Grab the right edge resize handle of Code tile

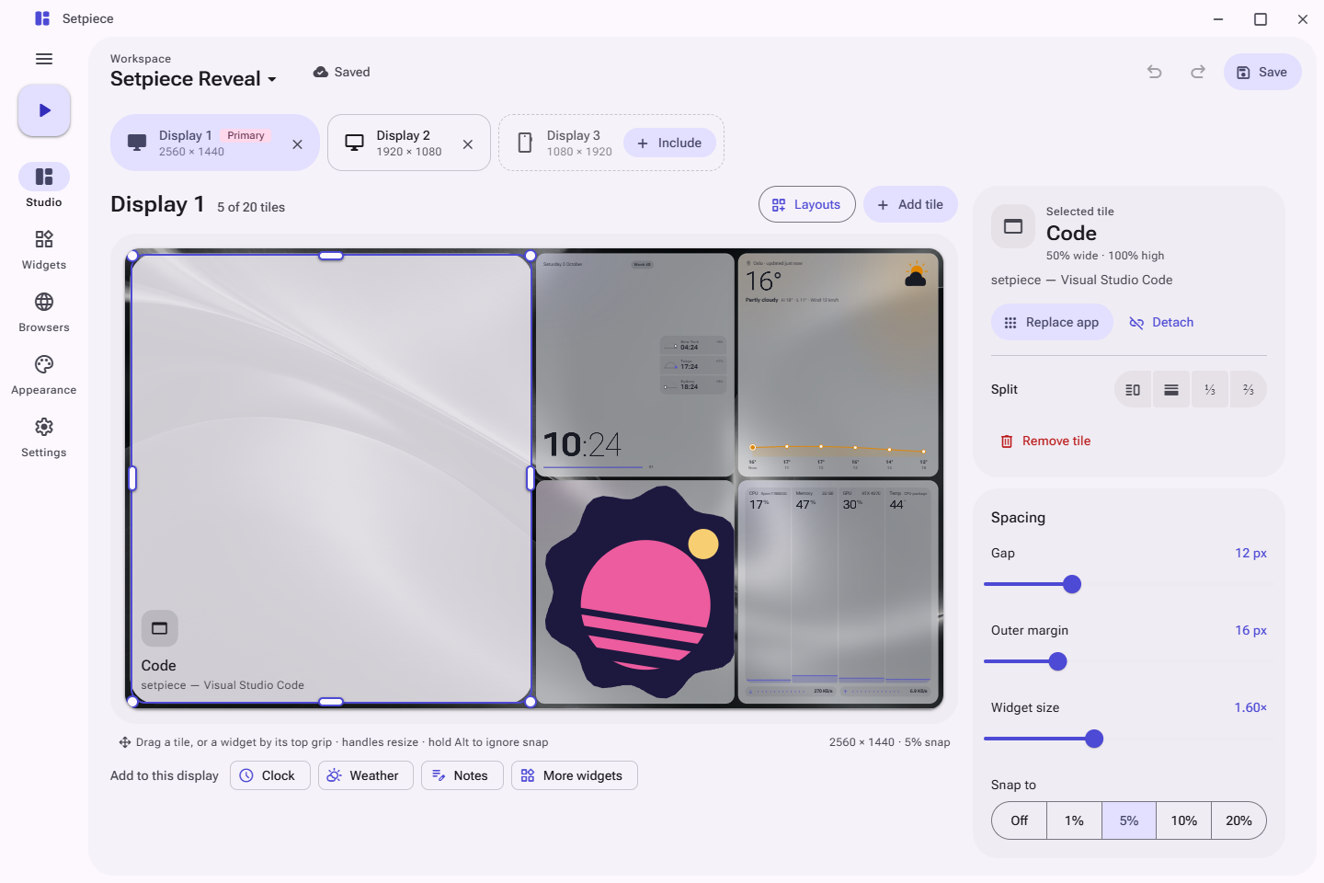(531, 478)
